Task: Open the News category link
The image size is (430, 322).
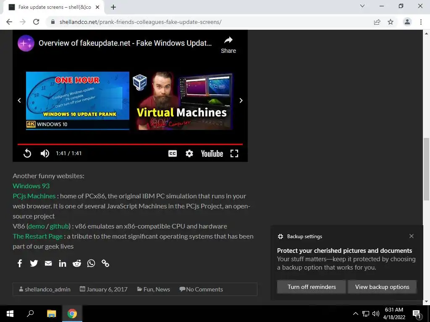Action: pos(163,289)
